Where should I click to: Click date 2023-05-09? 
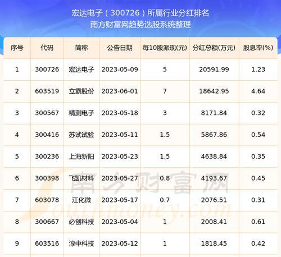coord(120,70)
